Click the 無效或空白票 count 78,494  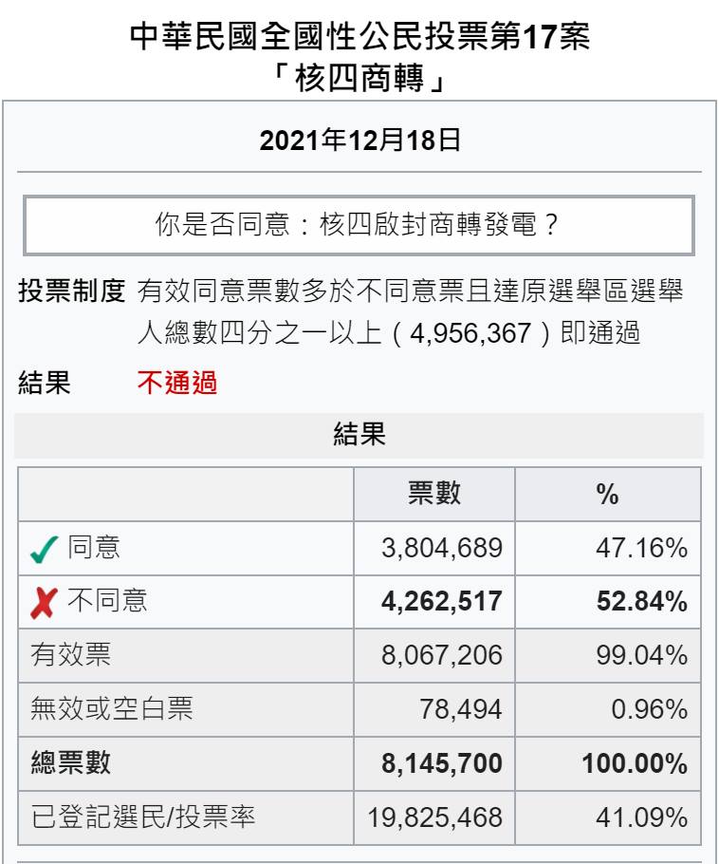pyautogui.click(x=461, y=709)
